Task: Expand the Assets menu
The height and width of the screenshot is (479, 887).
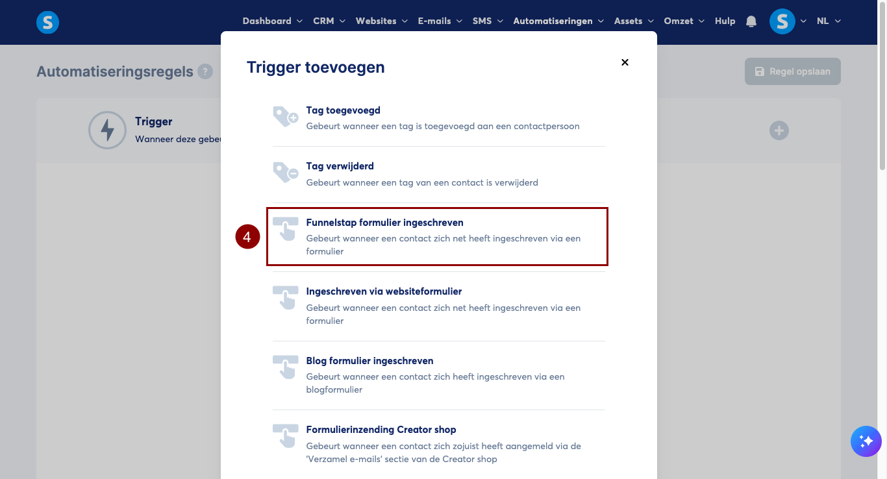Action: coord(634,21)
